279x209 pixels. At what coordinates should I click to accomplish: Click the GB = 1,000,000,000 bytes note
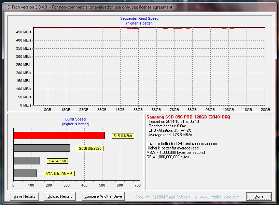click(168, 157)
